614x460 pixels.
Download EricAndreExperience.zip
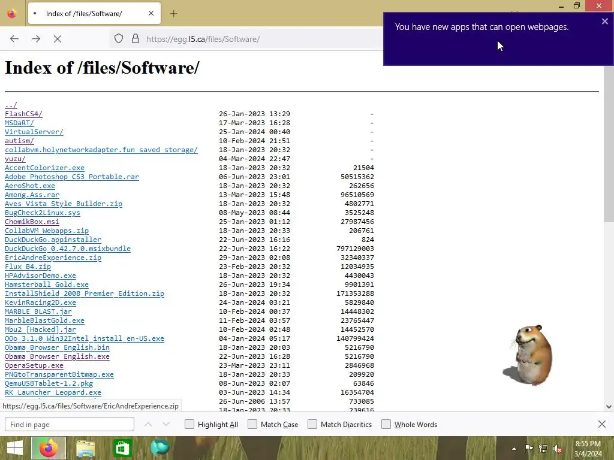53,258
